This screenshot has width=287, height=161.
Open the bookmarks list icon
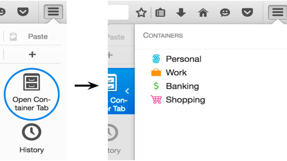[160, 13]
